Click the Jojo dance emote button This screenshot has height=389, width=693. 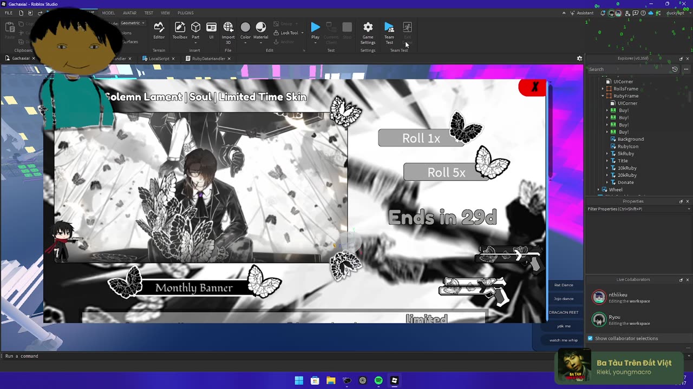pos(564,298)
